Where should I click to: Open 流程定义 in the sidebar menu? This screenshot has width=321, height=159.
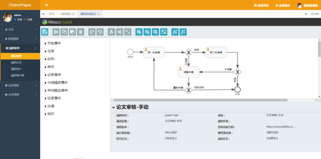[16, 62]
